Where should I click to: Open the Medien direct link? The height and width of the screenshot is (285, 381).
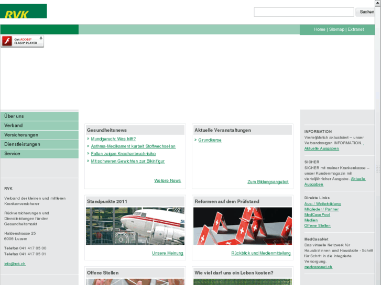click(x=311, y=220)
